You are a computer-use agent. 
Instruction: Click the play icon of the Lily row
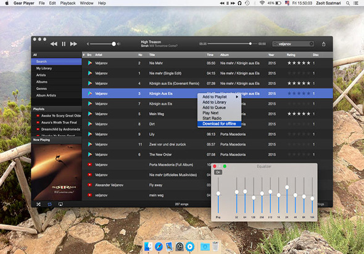[x=90, y=134]
